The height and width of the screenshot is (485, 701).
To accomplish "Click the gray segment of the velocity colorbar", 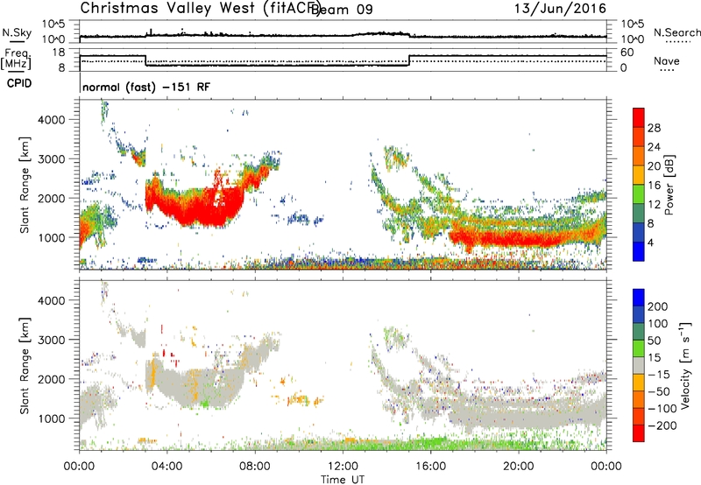I will (x=639, y=365).
